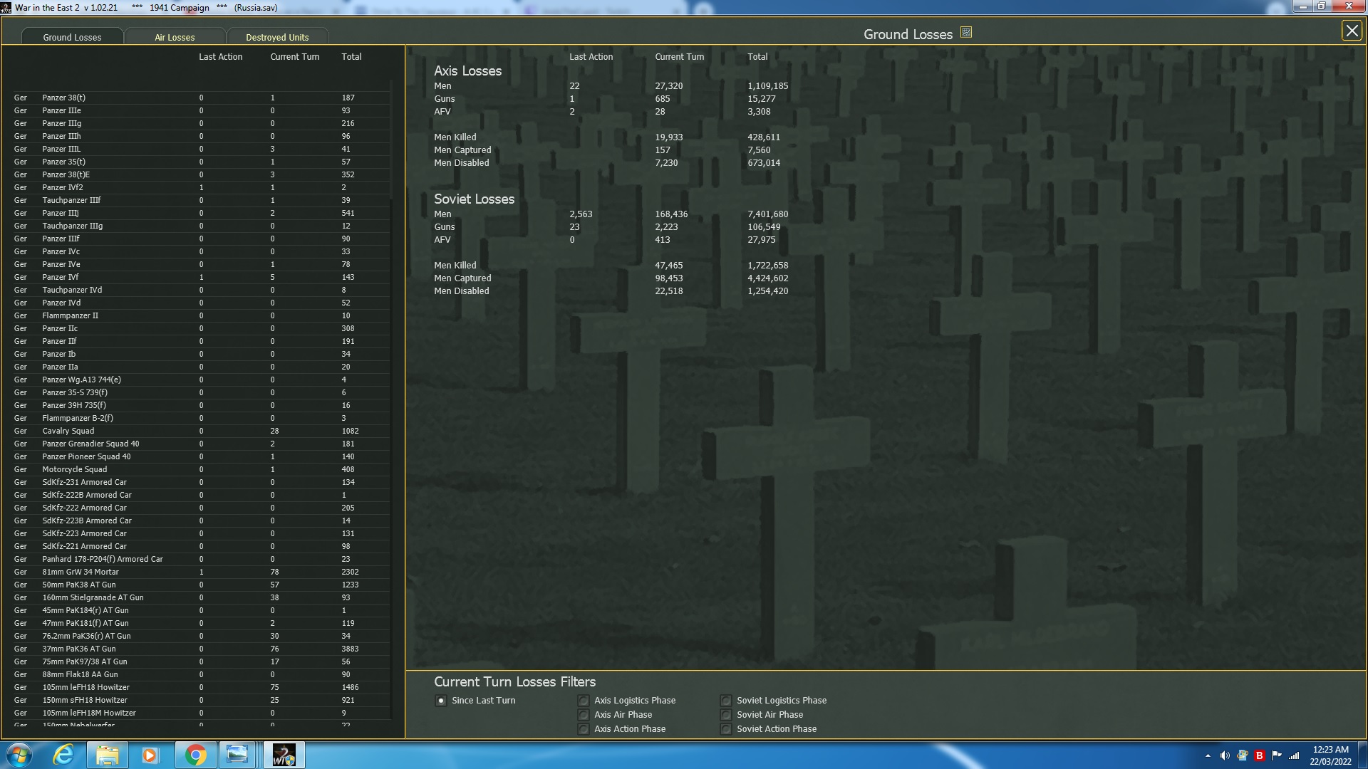
Task: Select the Tauchpanzer IVd row
Action: 201,291
